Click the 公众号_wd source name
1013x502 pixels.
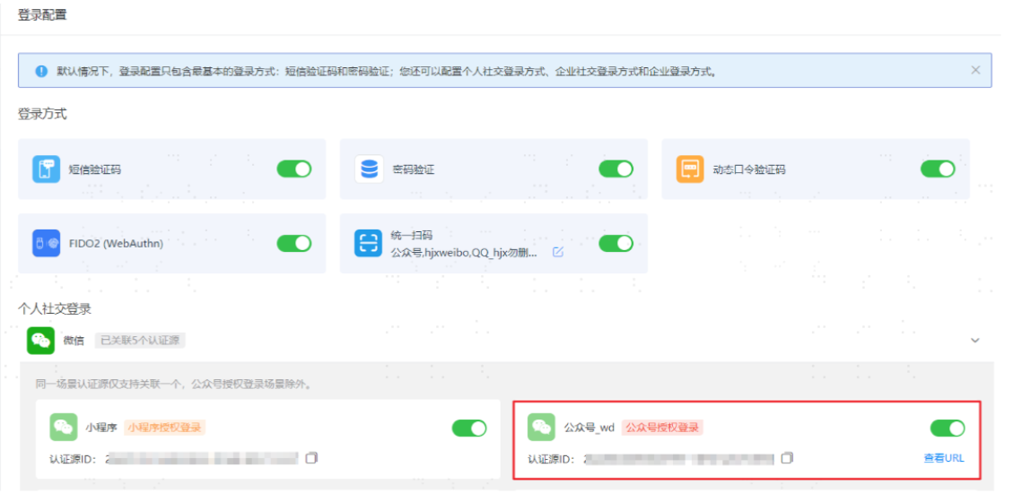tap(589, 428)
